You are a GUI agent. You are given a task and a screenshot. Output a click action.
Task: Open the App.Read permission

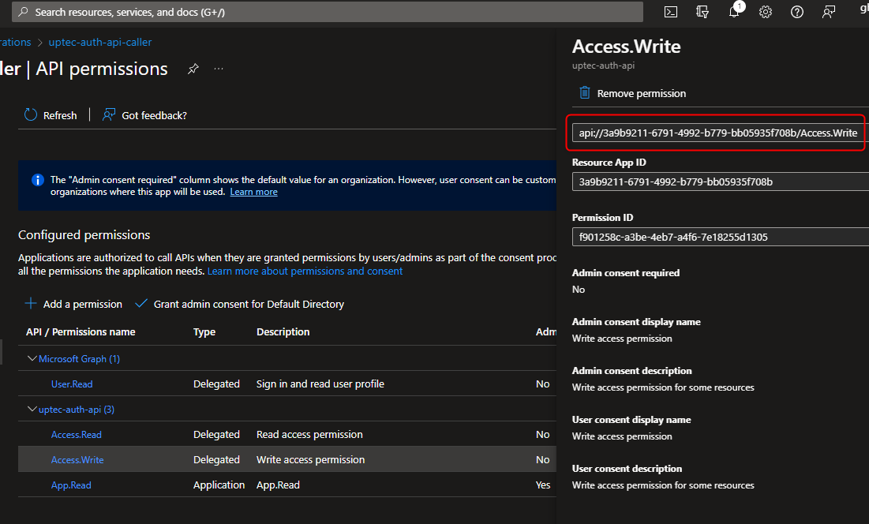71,485
